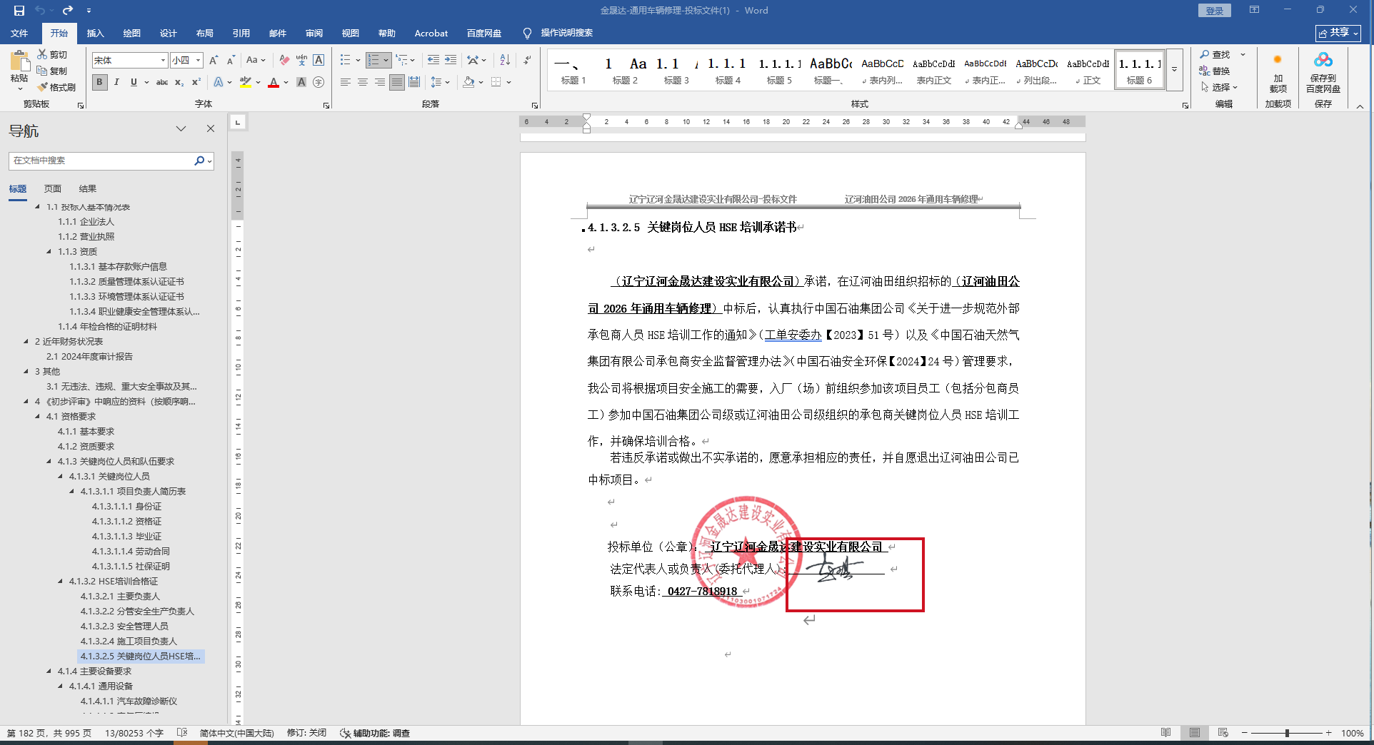The image size is (1374, 745).
Task: Toggle Center alignment for the paragraph
Action: pos(363,82)
